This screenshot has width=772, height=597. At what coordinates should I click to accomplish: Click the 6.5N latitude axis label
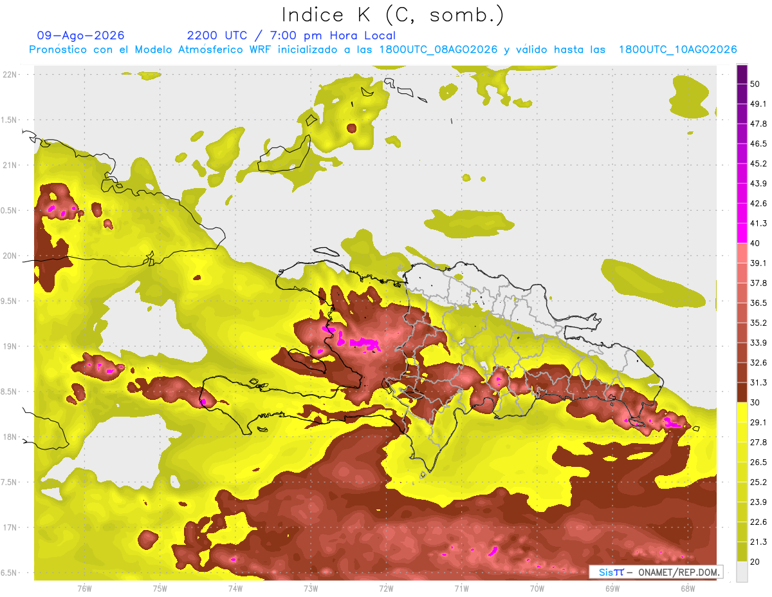10,573
